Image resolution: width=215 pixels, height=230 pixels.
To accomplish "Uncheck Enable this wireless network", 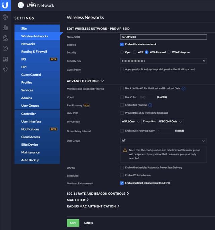I will [x=122, y=44].
